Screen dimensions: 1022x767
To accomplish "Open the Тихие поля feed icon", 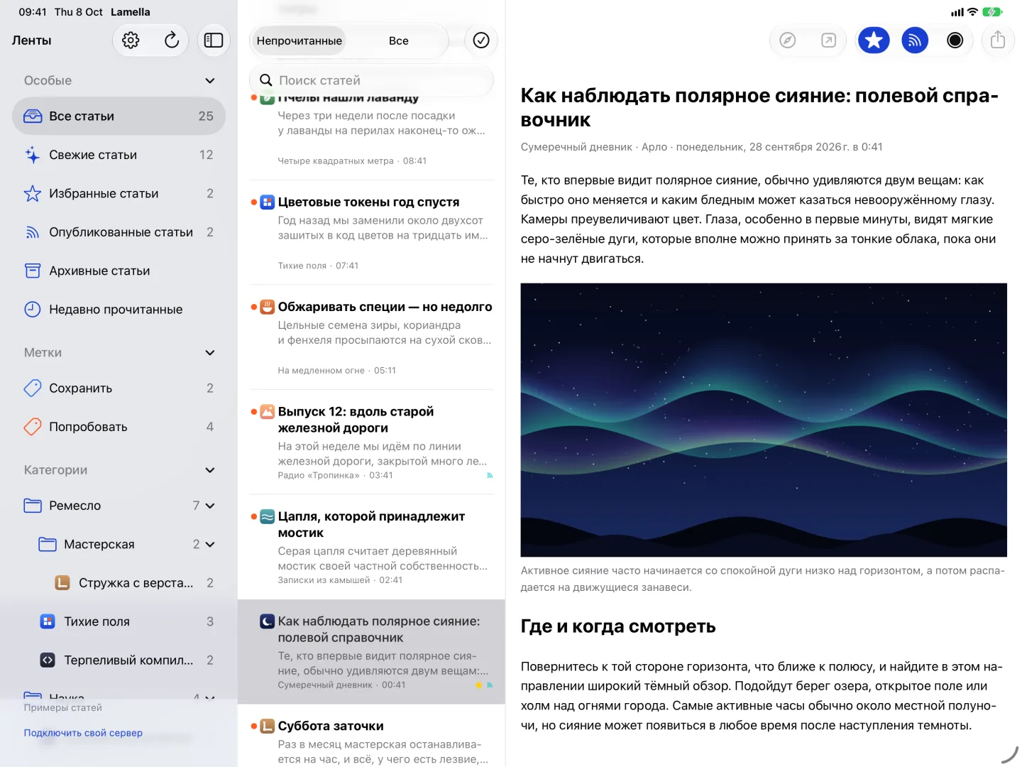I will 48,621.
